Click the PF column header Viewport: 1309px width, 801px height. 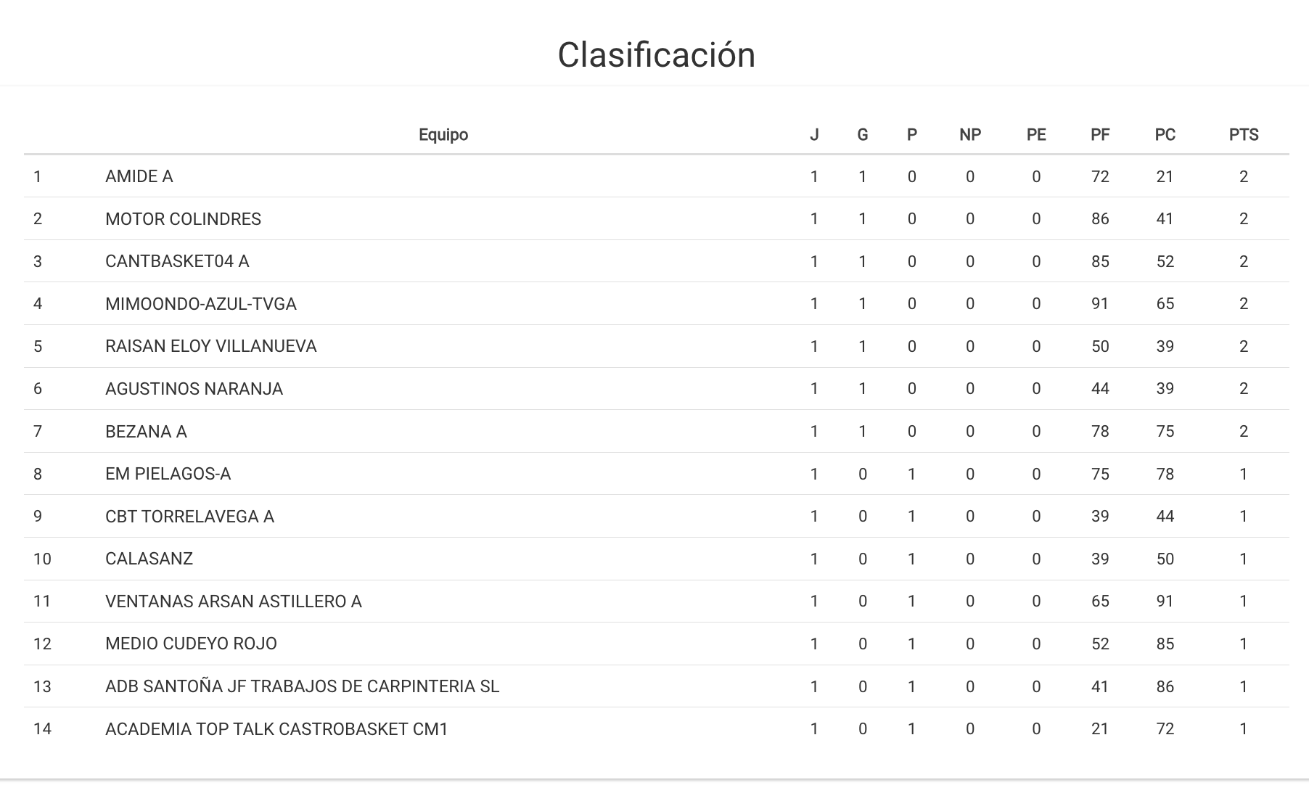pyautogui.click(x=1099, y=135)
